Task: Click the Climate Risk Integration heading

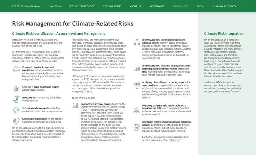Action: (x=224, y=33)
